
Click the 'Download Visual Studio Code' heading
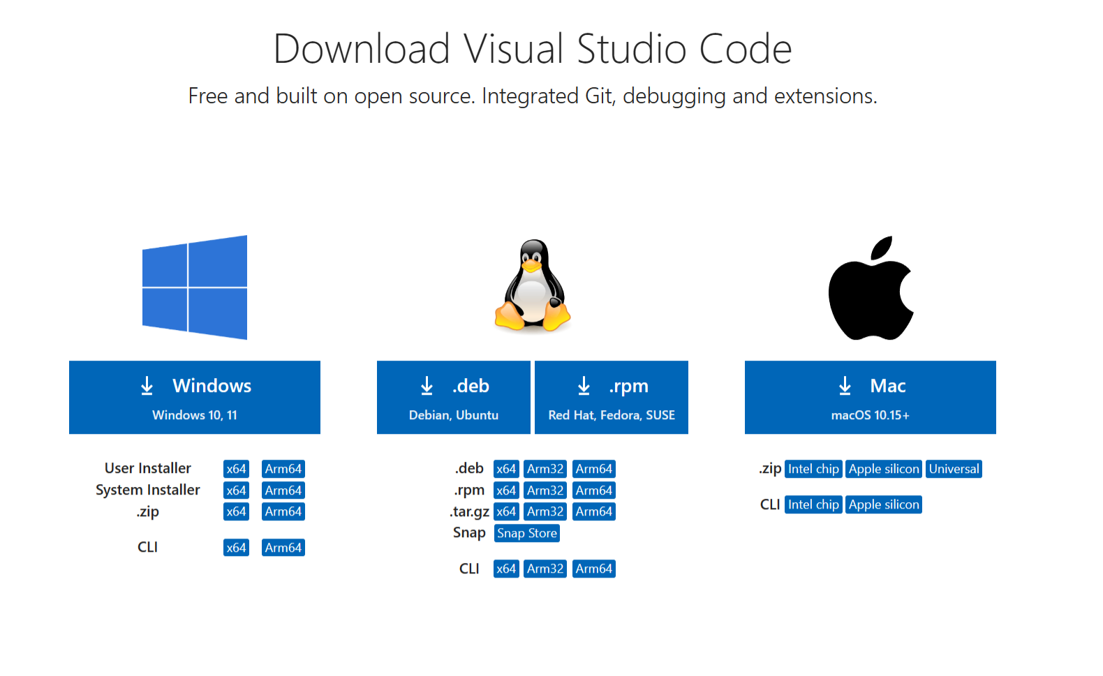click(533, 49)
